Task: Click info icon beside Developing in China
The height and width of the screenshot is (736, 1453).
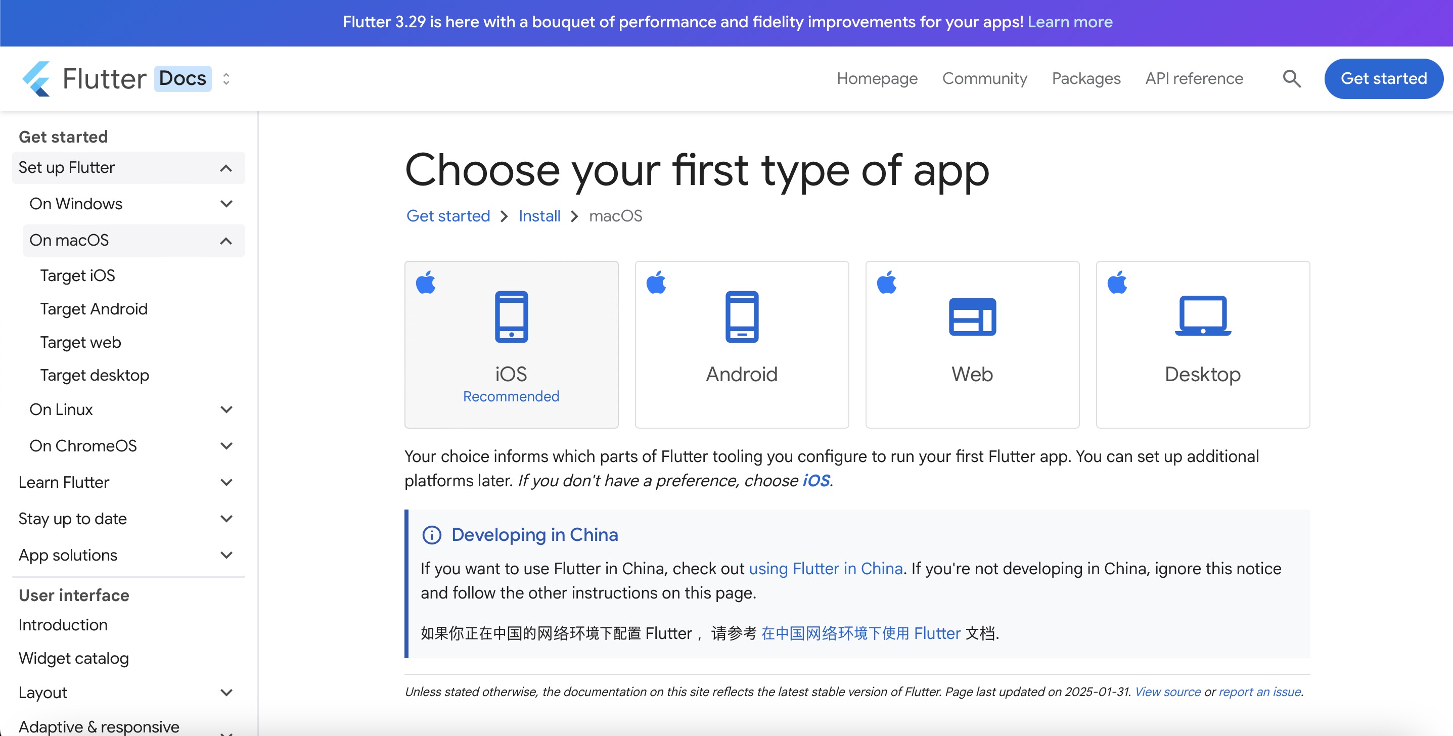Action: pos(431,535)
